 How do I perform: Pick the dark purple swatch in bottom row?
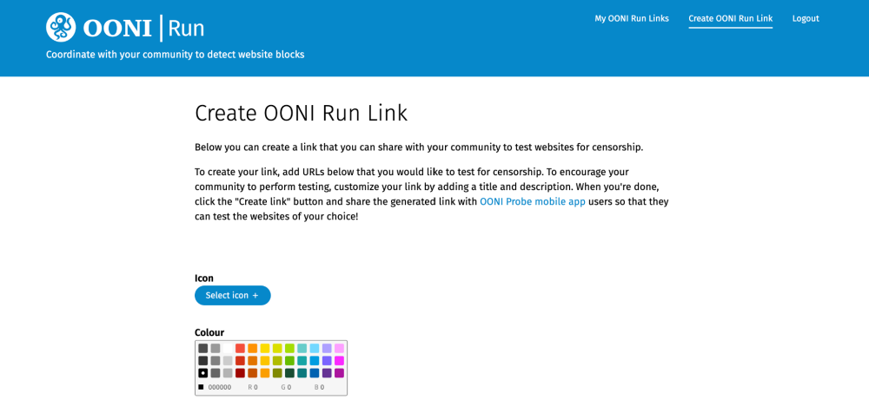pos(327,373)
